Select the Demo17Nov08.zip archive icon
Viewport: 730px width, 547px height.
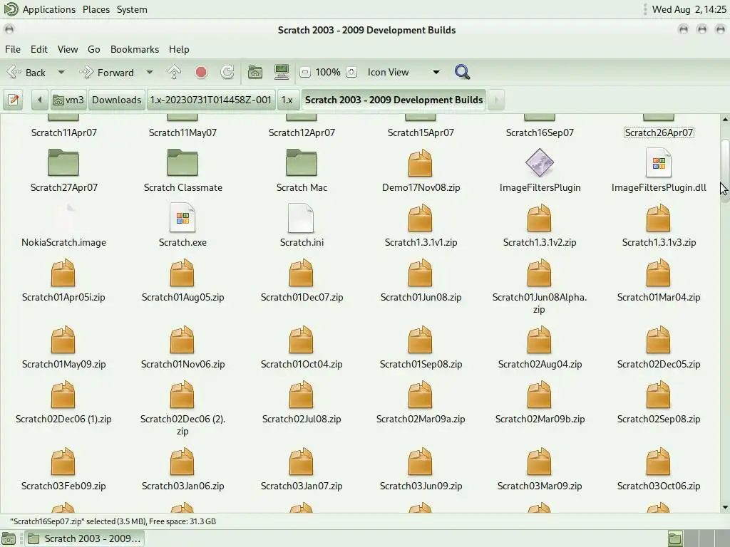(x=421, y=163)
